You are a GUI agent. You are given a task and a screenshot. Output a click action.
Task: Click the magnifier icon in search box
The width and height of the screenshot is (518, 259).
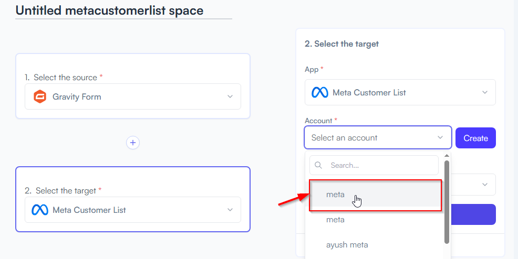tap(318, 165)
